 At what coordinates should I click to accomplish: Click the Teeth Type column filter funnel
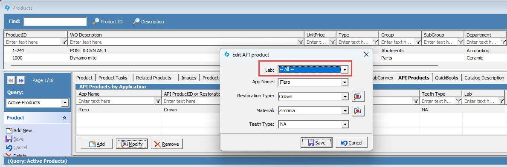pos(458,101)
